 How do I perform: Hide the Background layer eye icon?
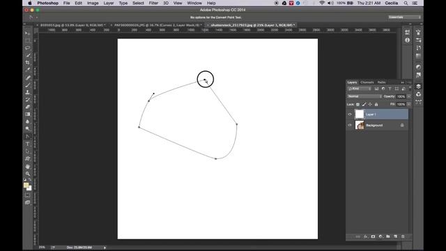pyautogui.click(x=350, y=125)
